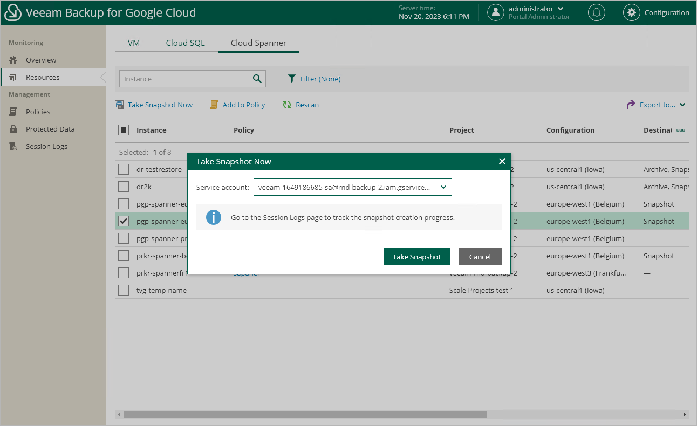Click the Take Snapshot Now toolbar icon
Viewport: 697px width, 426px height.
(119, 105)
